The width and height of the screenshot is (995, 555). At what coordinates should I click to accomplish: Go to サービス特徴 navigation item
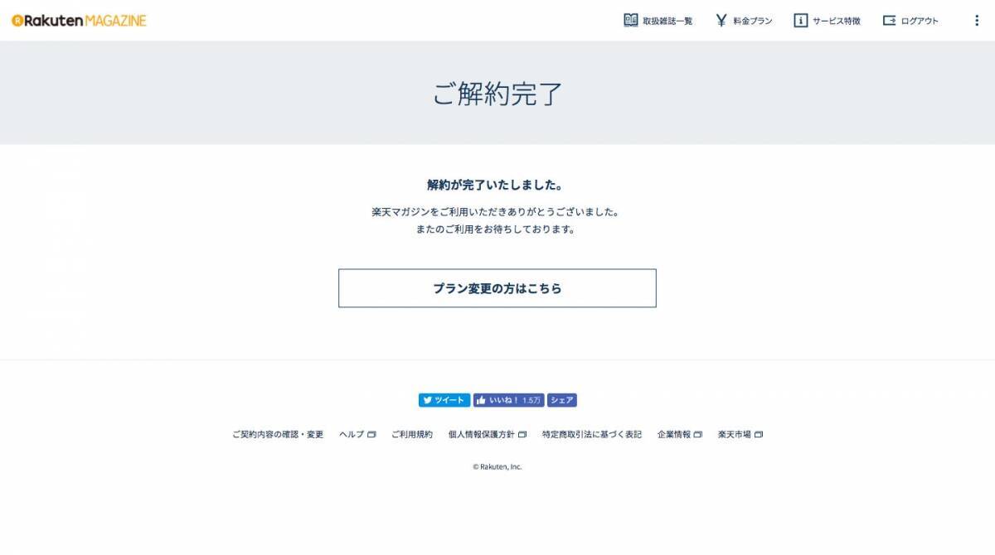(x=837, y=21)
